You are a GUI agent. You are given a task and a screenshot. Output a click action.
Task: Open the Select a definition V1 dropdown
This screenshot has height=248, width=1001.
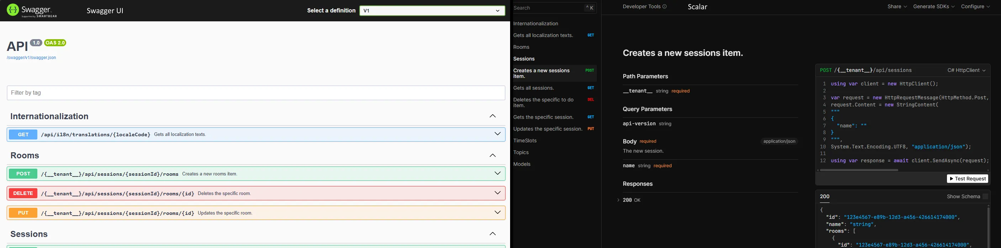coord(432,10)
